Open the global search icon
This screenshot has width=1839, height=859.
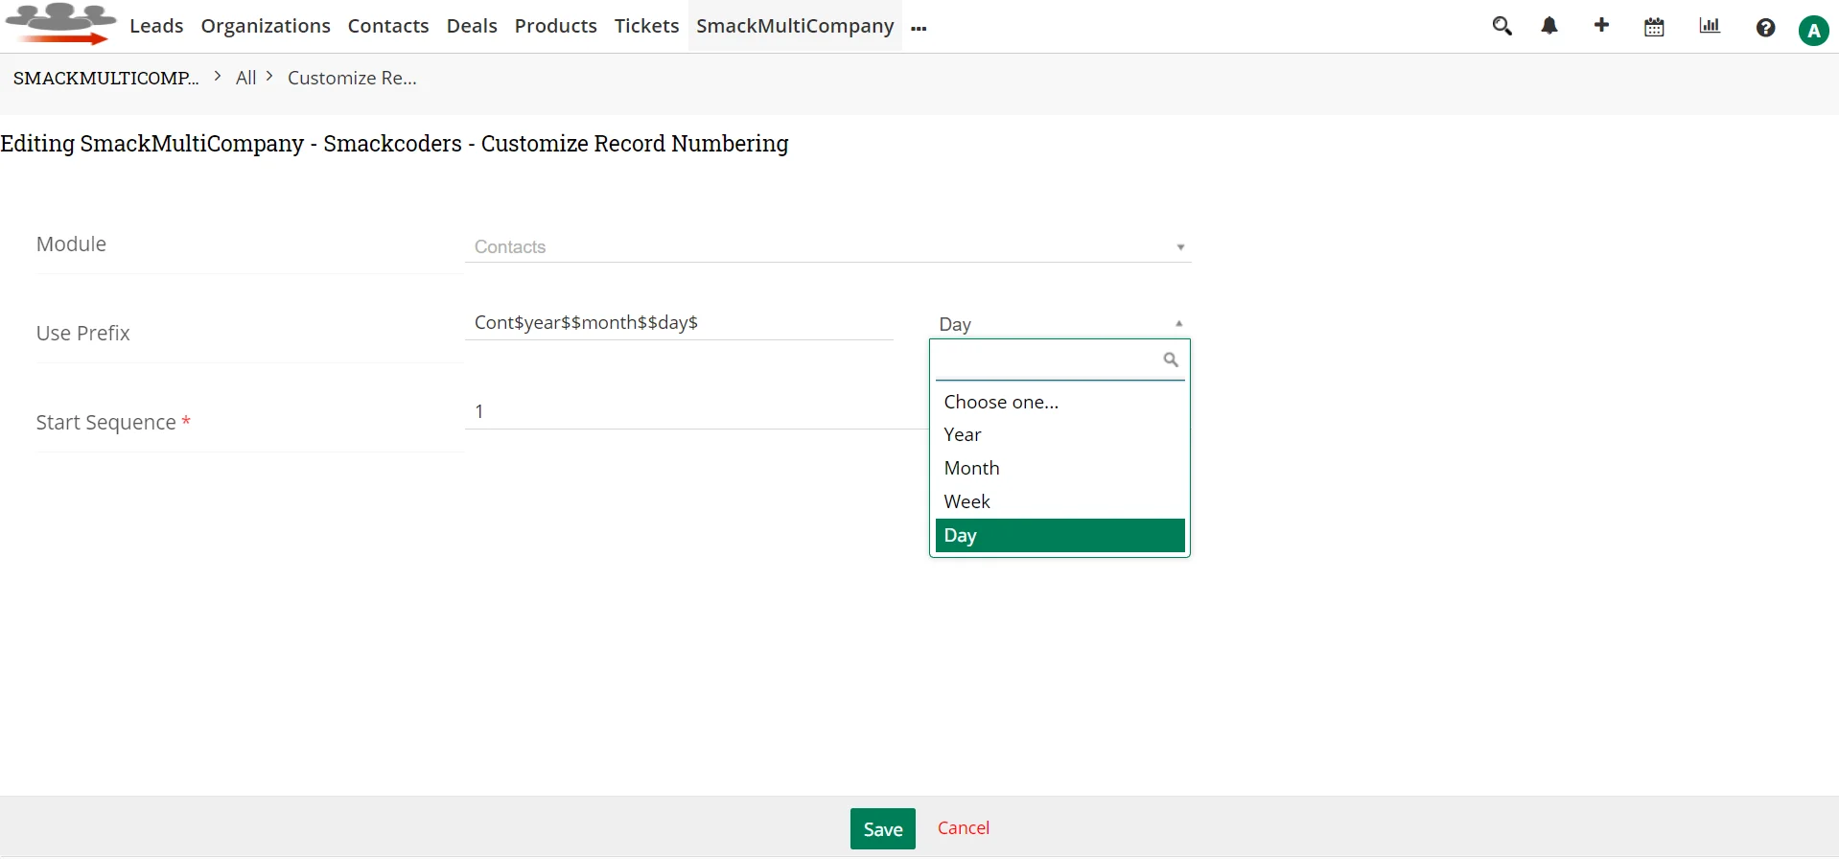tap(1501, 26)
